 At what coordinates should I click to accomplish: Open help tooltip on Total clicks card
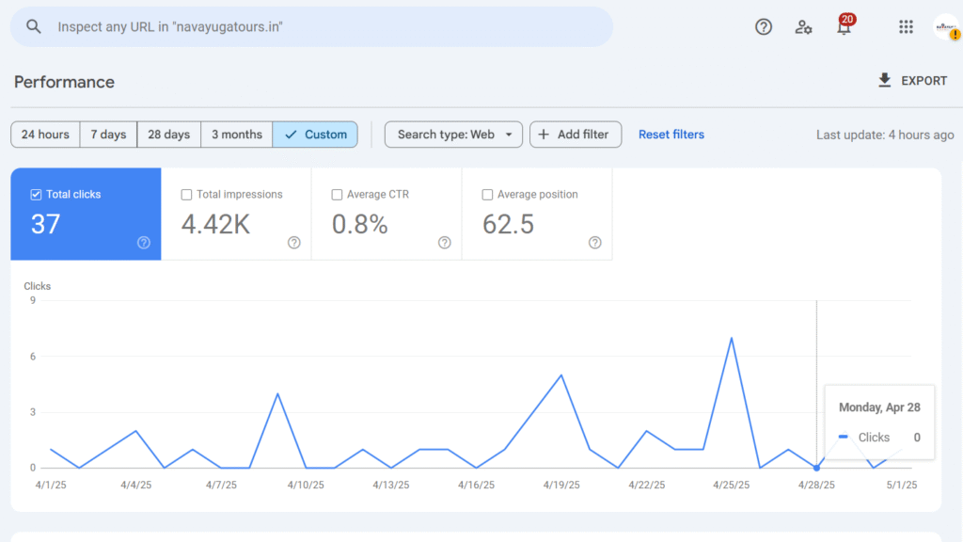coord(143,243)
